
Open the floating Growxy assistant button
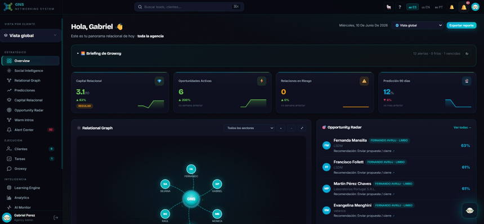pos(470,211)
